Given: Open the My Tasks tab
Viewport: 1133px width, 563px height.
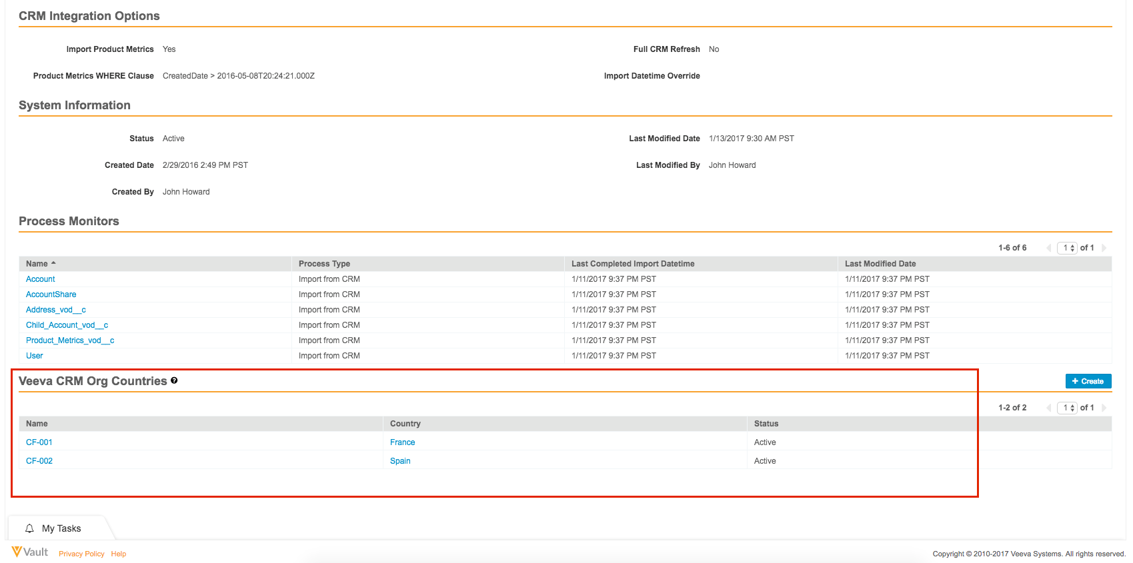Looking at the screenshot, I should click(x=61, y=528).
